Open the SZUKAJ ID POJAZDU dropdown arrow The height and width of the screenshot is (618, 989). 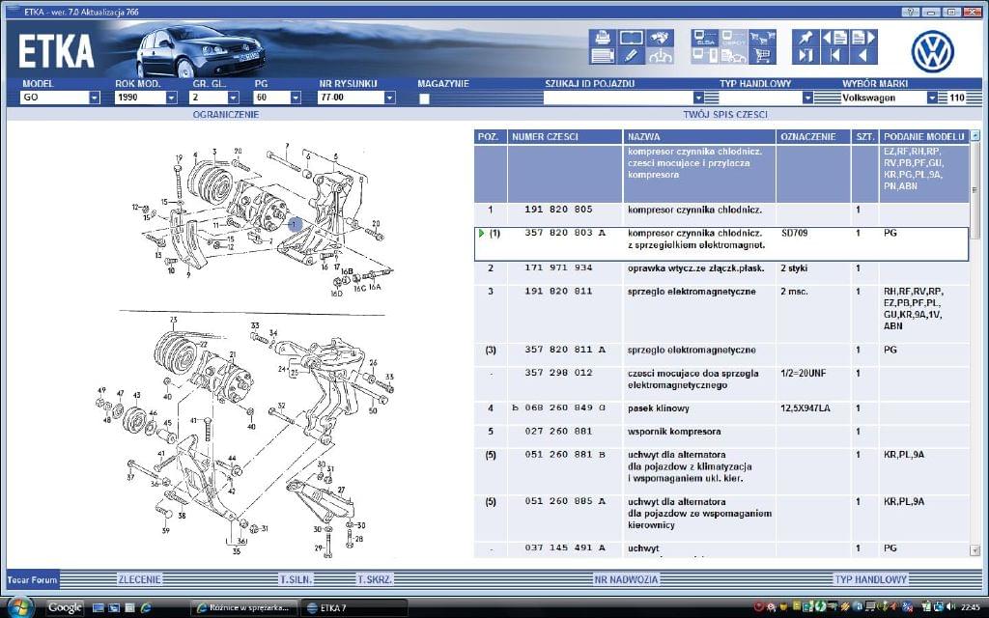point(697,98)
